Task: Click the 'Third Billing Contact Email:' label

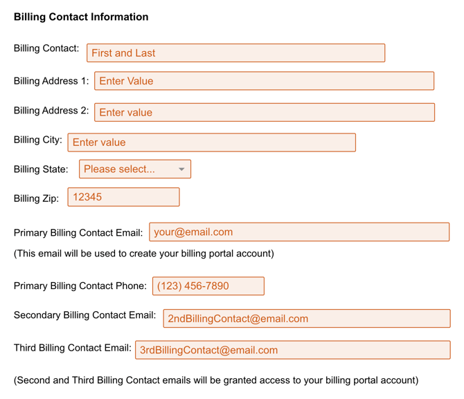Action: click(x=72, y=348)
